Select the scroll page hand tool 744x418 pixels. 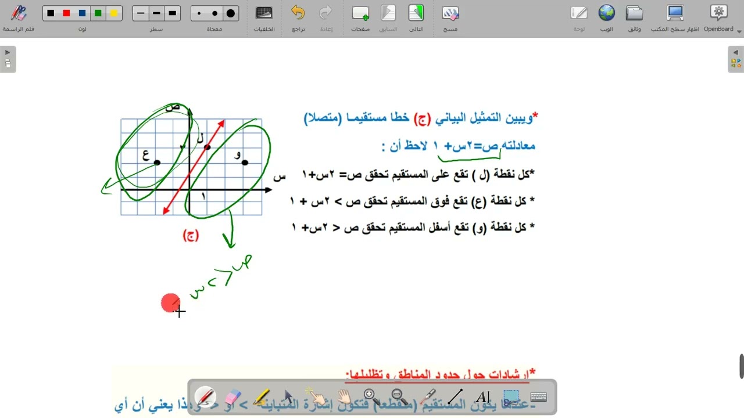[344, 398]
